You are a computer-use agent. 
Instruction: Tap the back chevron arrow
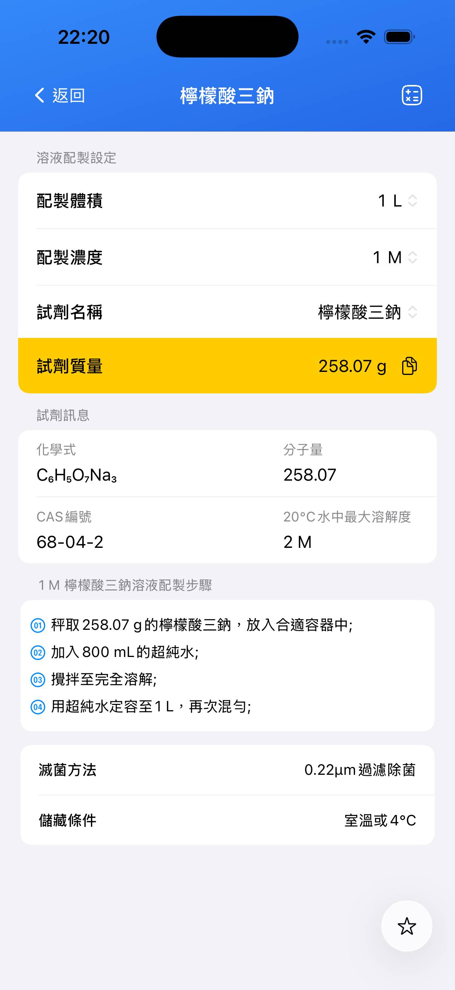point(40,95)
